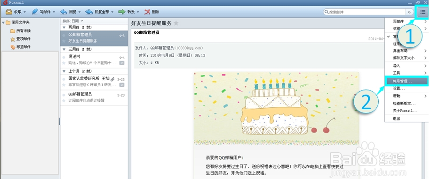Open the 订阅邮件自动退订提醒 mail
The width and height of the screenshot is (430, 187).
click(x=94, y=97)
